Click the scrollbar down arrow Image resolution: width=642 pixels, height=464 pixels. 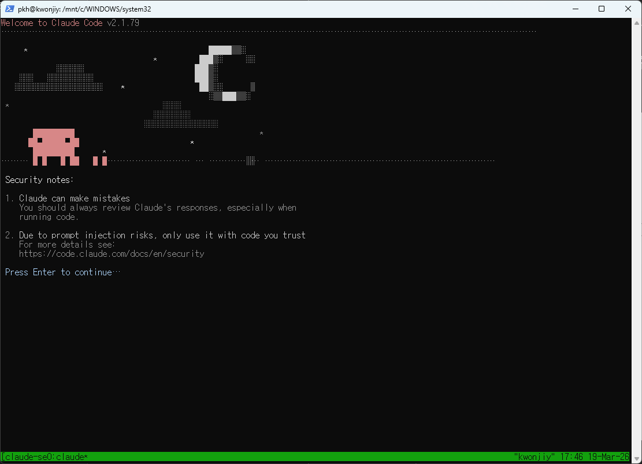(x=637, y=458)
